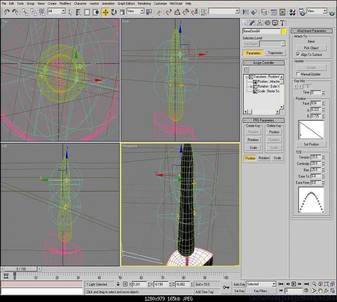Open the Modifiers menu
The image size is (337, 302).
pyautogui.click(x=65, y=3)
